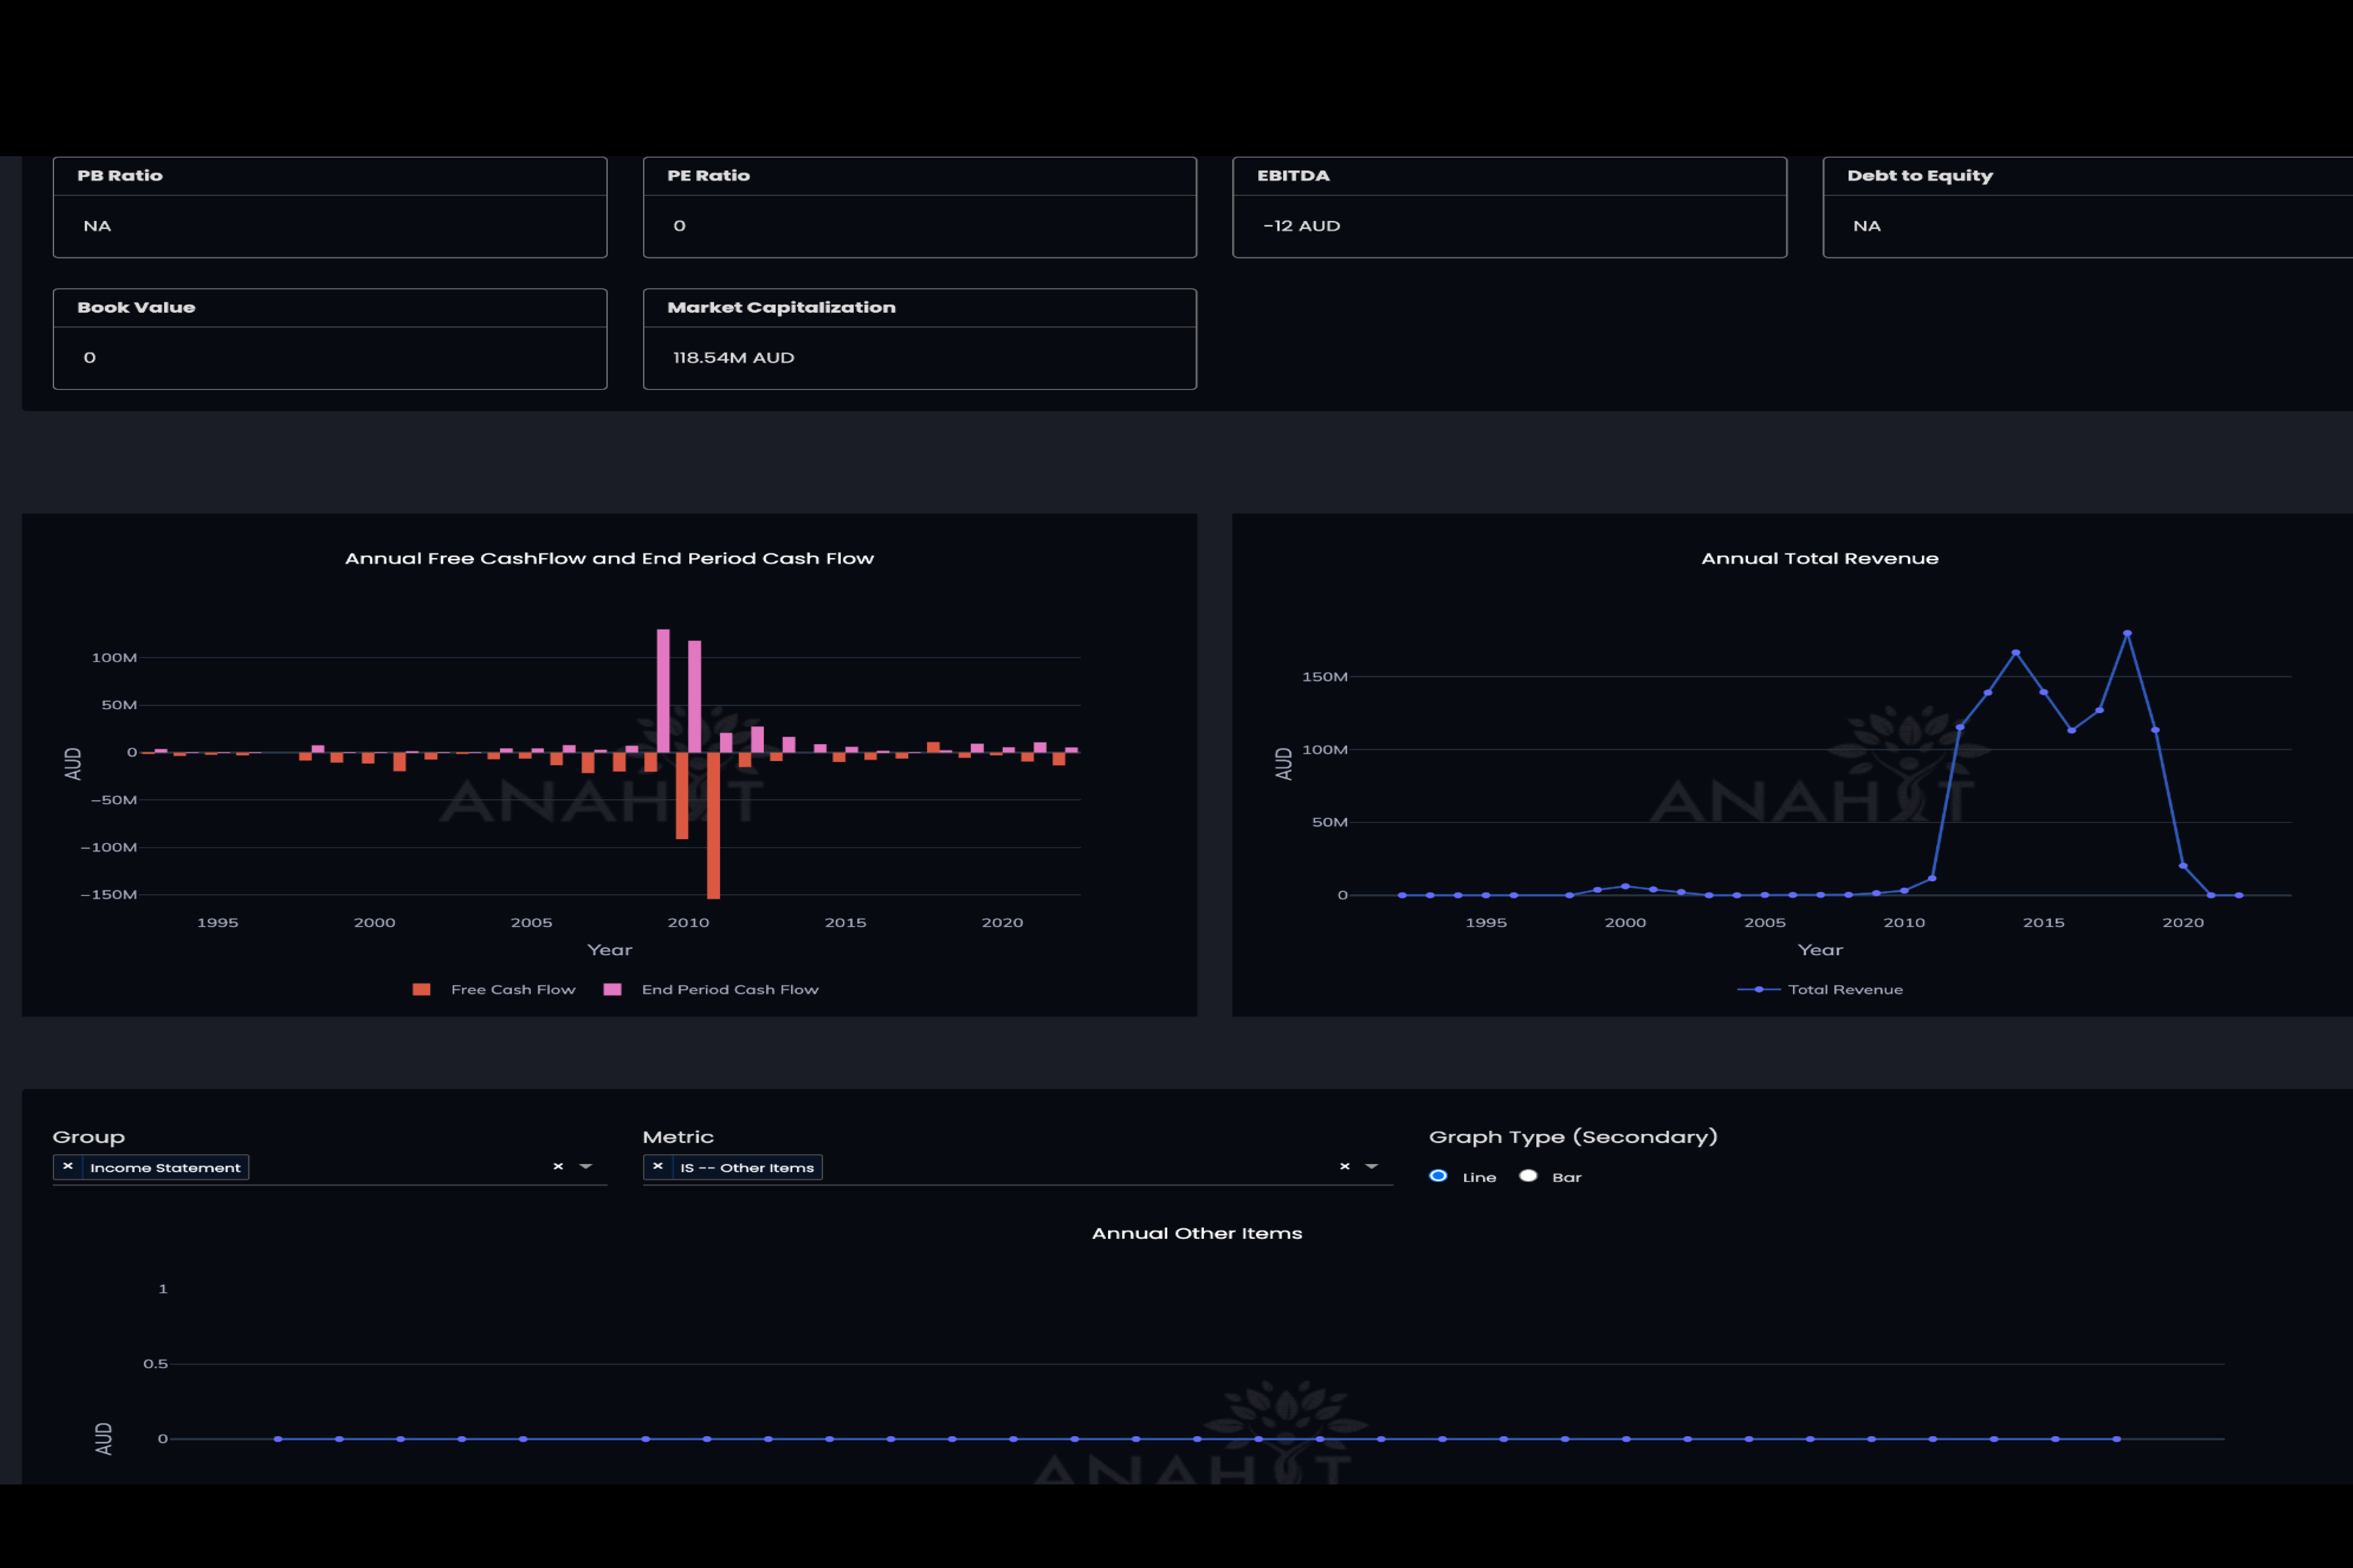Remove the IS -- Other Items metric tag
The height and width of the screenshot is (1568, 2353).
click(658, 1166)
